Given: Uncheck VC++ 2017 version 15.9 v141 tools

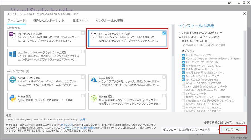Looking at the screenshot, I should coord(183,59).
